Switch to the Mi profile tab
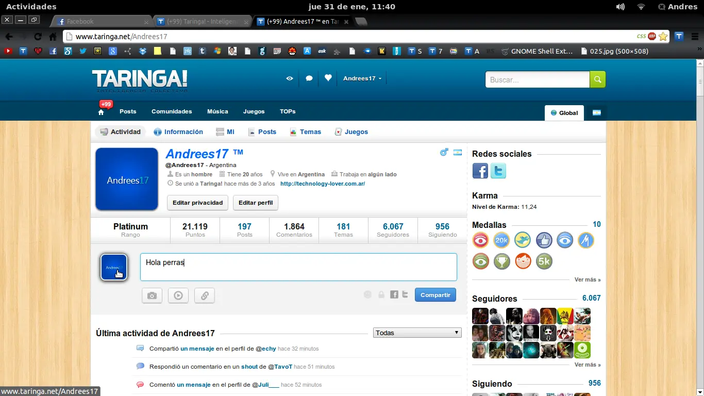This screenshot has width=704, height=396. [225, 132]
